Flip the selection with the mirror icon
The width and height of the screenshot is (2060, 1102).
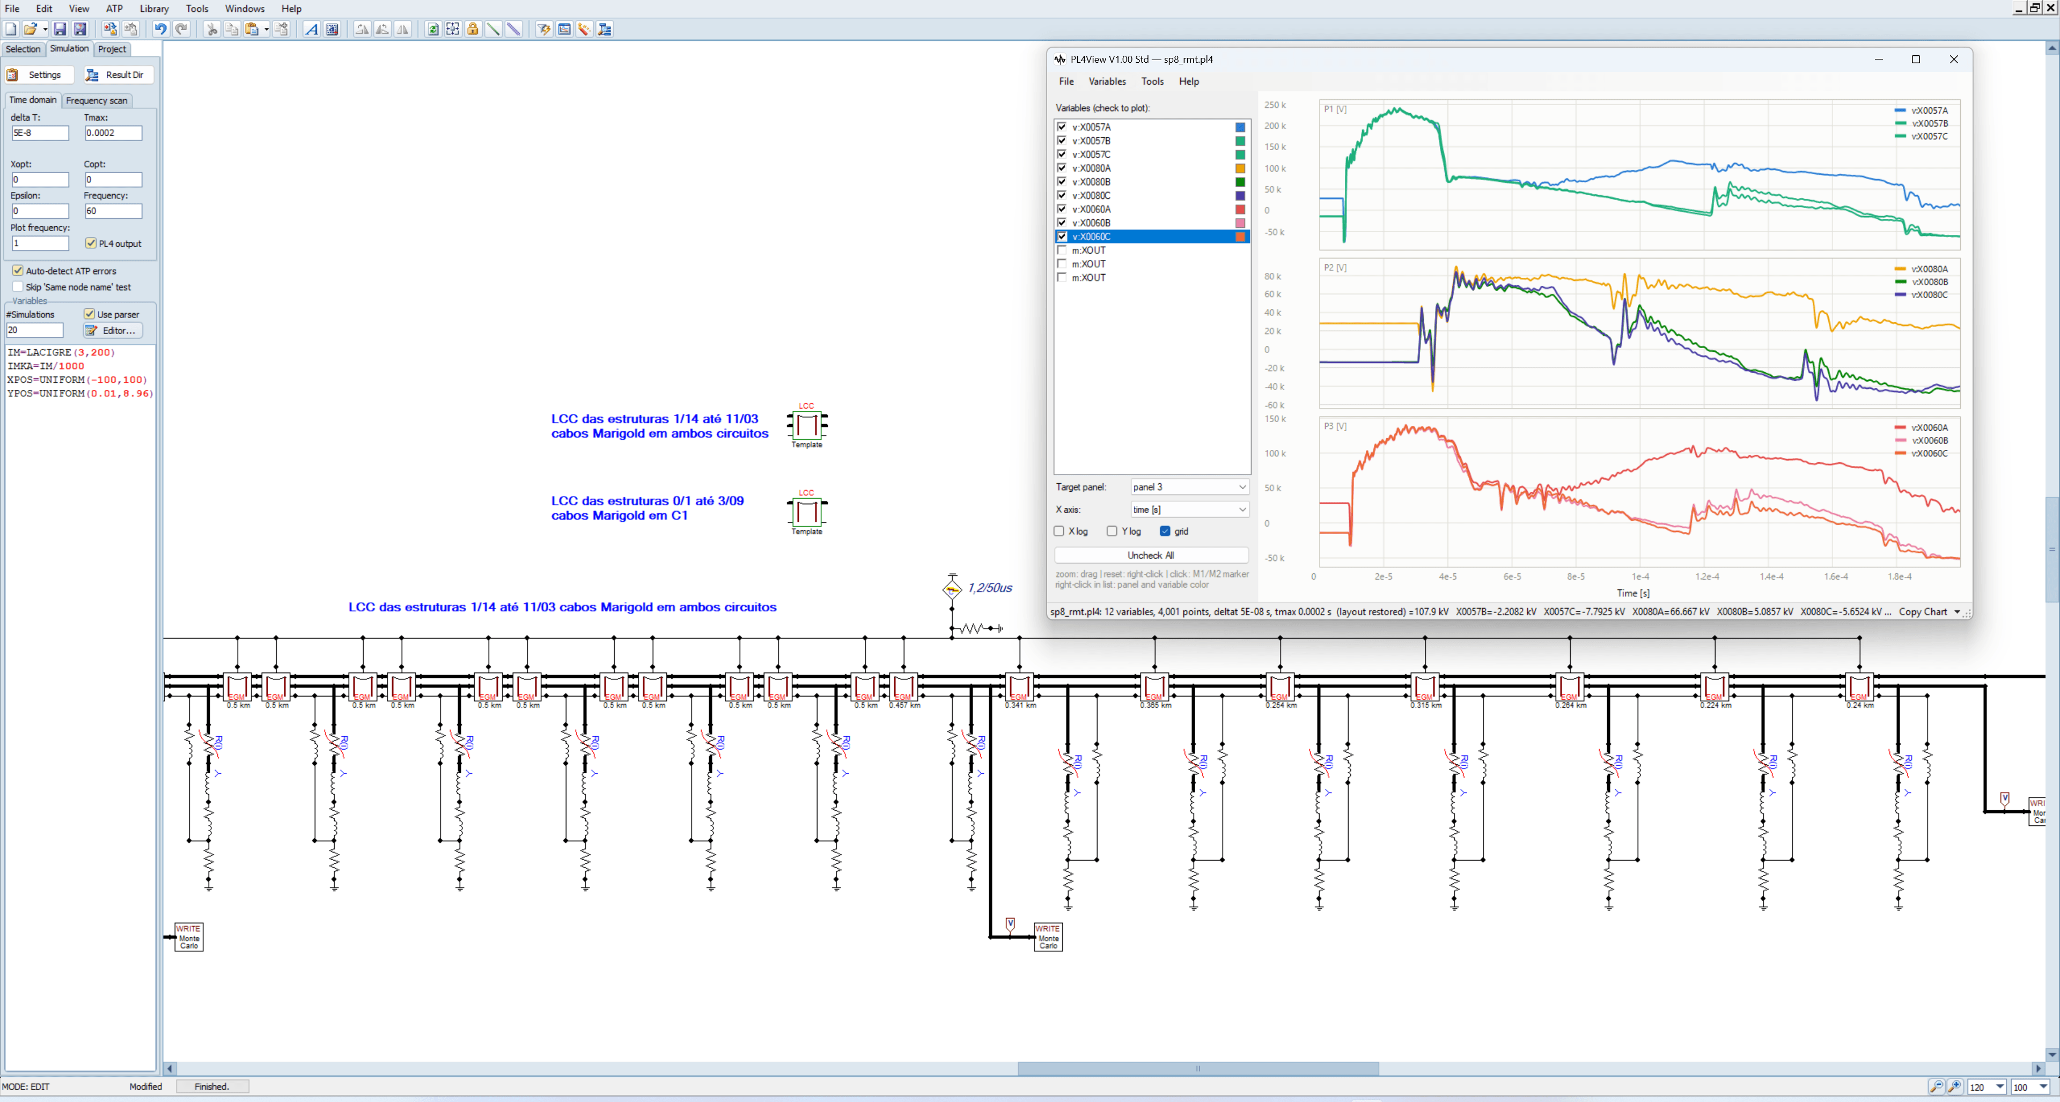403,29
